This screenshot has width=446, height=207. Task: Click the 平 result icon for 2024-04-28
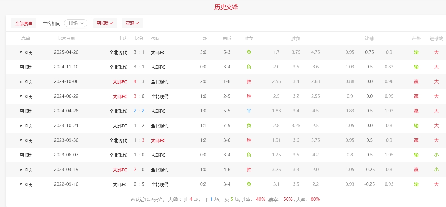pos(249,111)
